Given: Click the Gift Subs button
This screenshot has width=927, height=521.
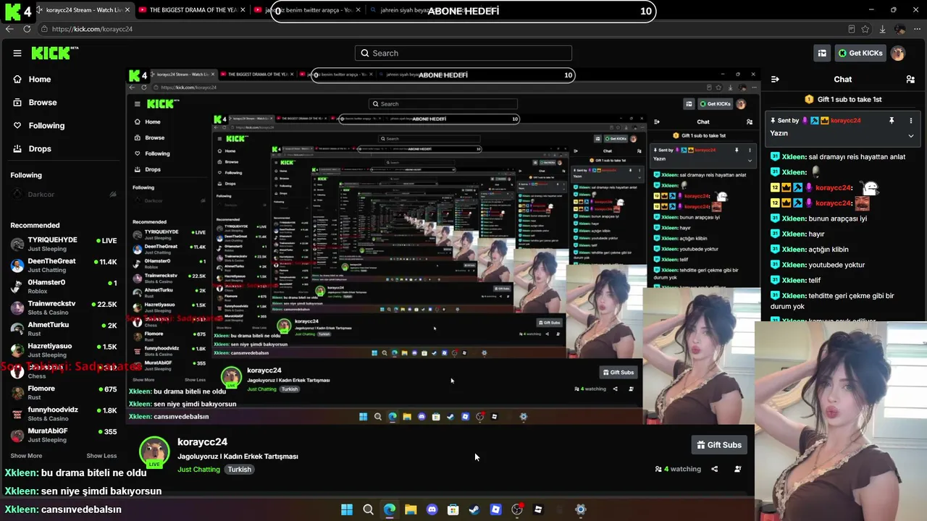Looking at the screenshot, I should click(x=718, y=445).
